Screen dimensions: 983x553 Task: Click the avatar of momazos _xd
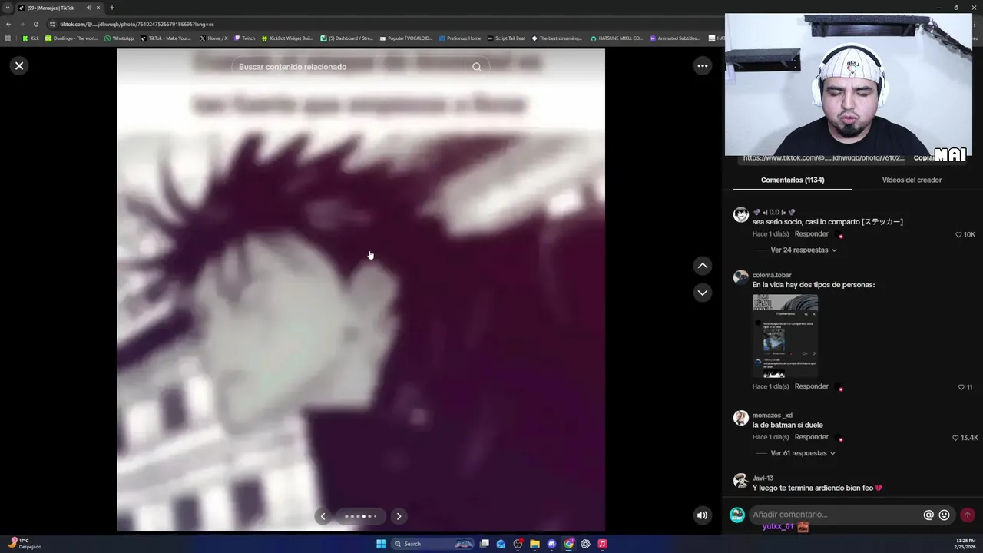tap(740, 418)
